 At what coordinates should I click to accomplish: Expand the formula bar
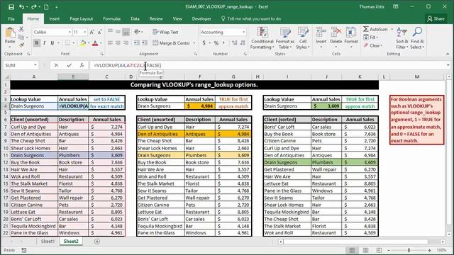tap(448, 65)
